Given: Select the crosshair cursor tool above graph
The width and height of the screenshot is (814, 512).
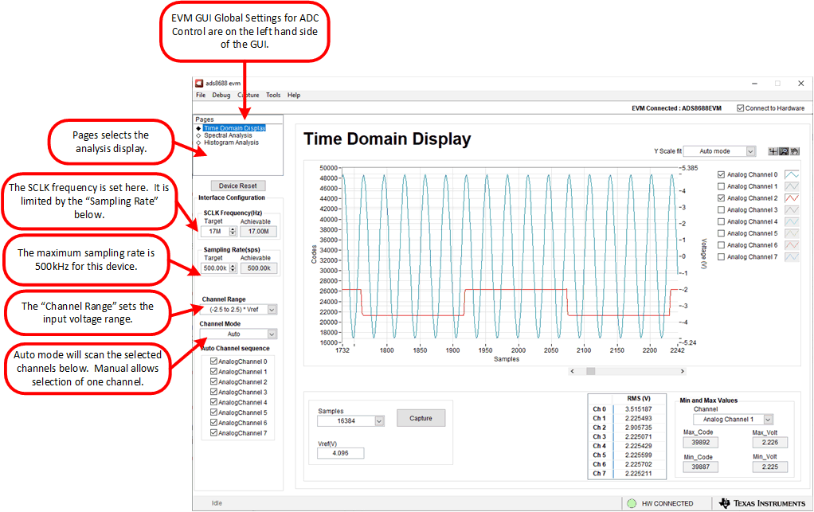Looking at the screenshot, I should click(773, 151).
